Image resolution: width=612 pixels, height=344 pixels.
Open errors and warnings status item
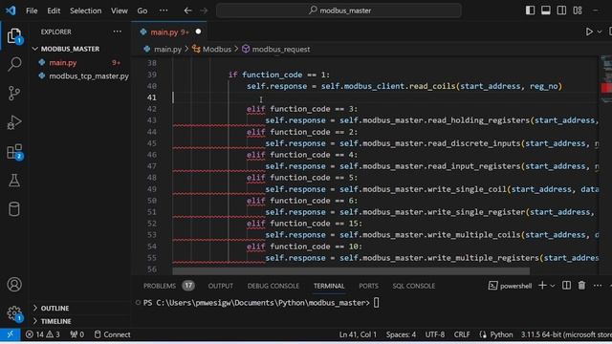click(x=42, y=334)
